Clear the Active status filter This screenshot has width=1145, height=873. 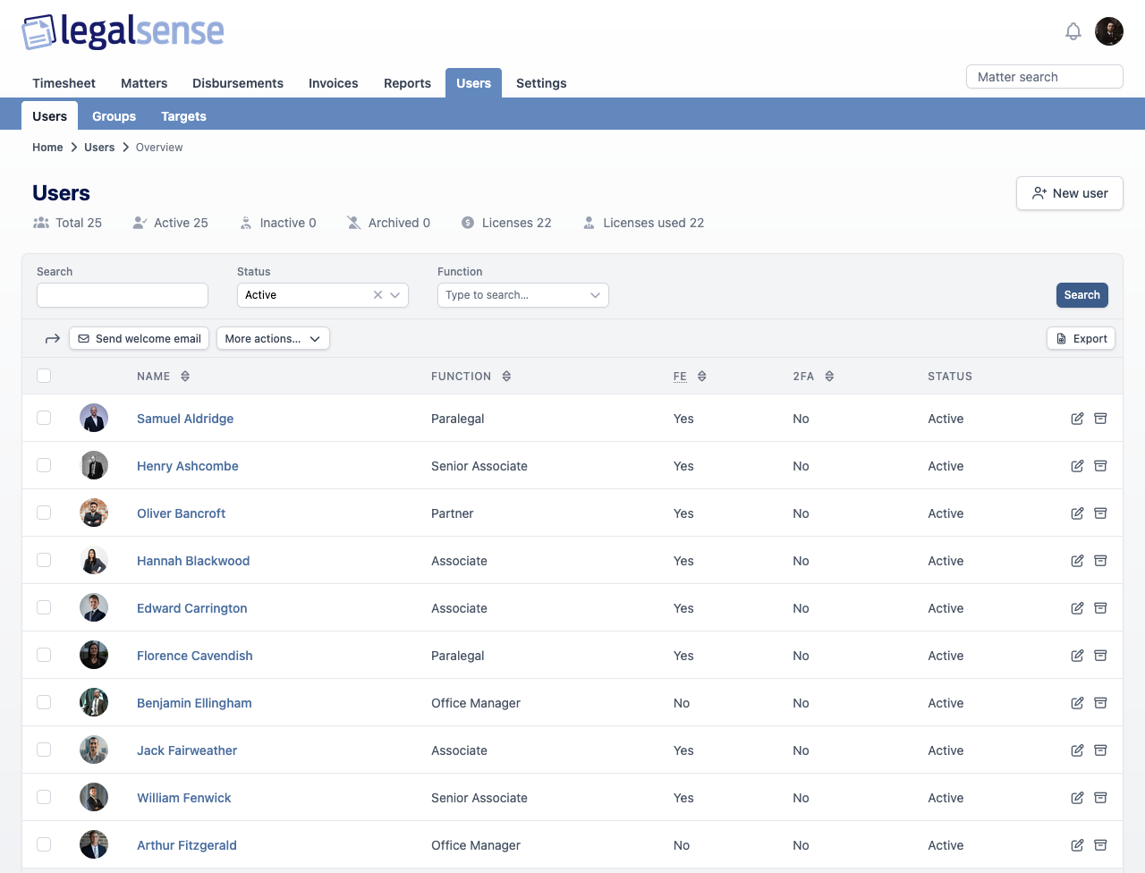[377, 295]
